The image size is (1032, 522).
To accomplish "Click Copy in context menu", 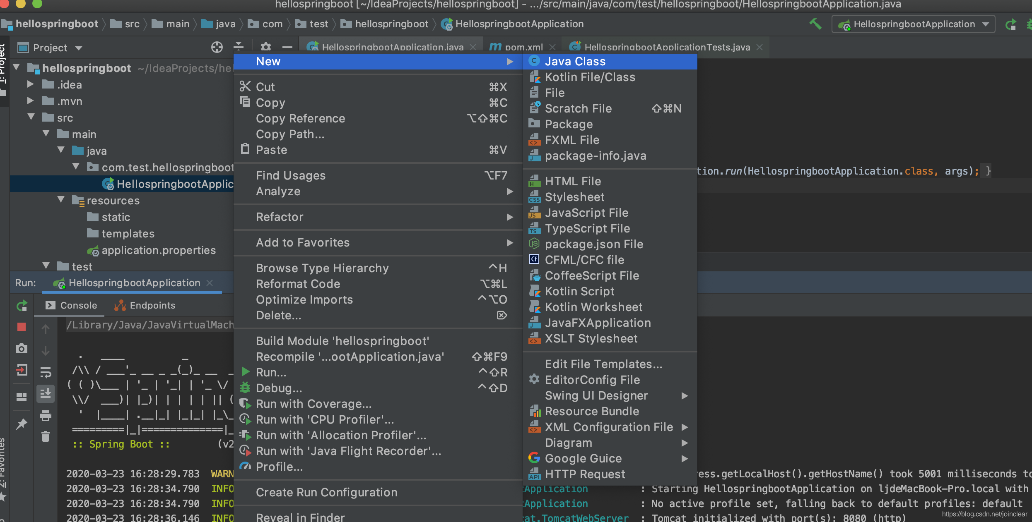I will tap(378, 103).
